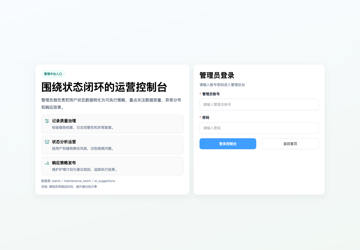Click the 数据源: plants / maintenance_batch line
This screenshot has height=250, width=360.
(x=78, y=181)
